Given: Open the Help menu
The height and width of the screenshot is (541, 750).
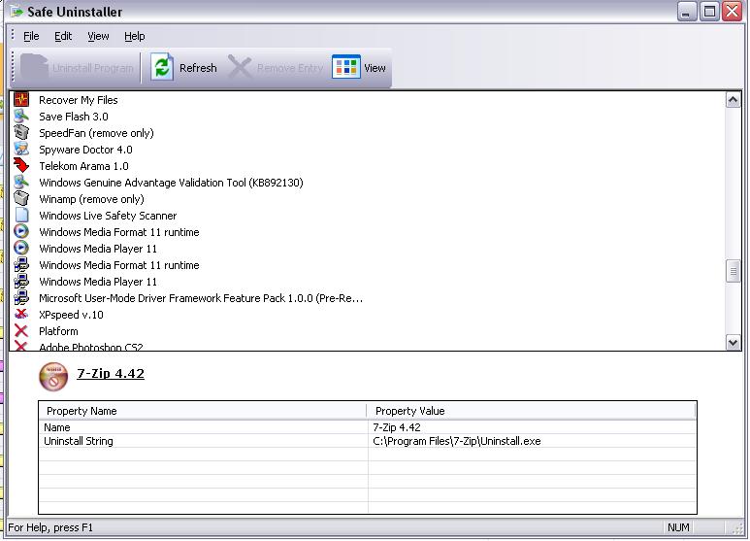Looking at the screenshot, I should pyautogui.click(x=135, y=36).
